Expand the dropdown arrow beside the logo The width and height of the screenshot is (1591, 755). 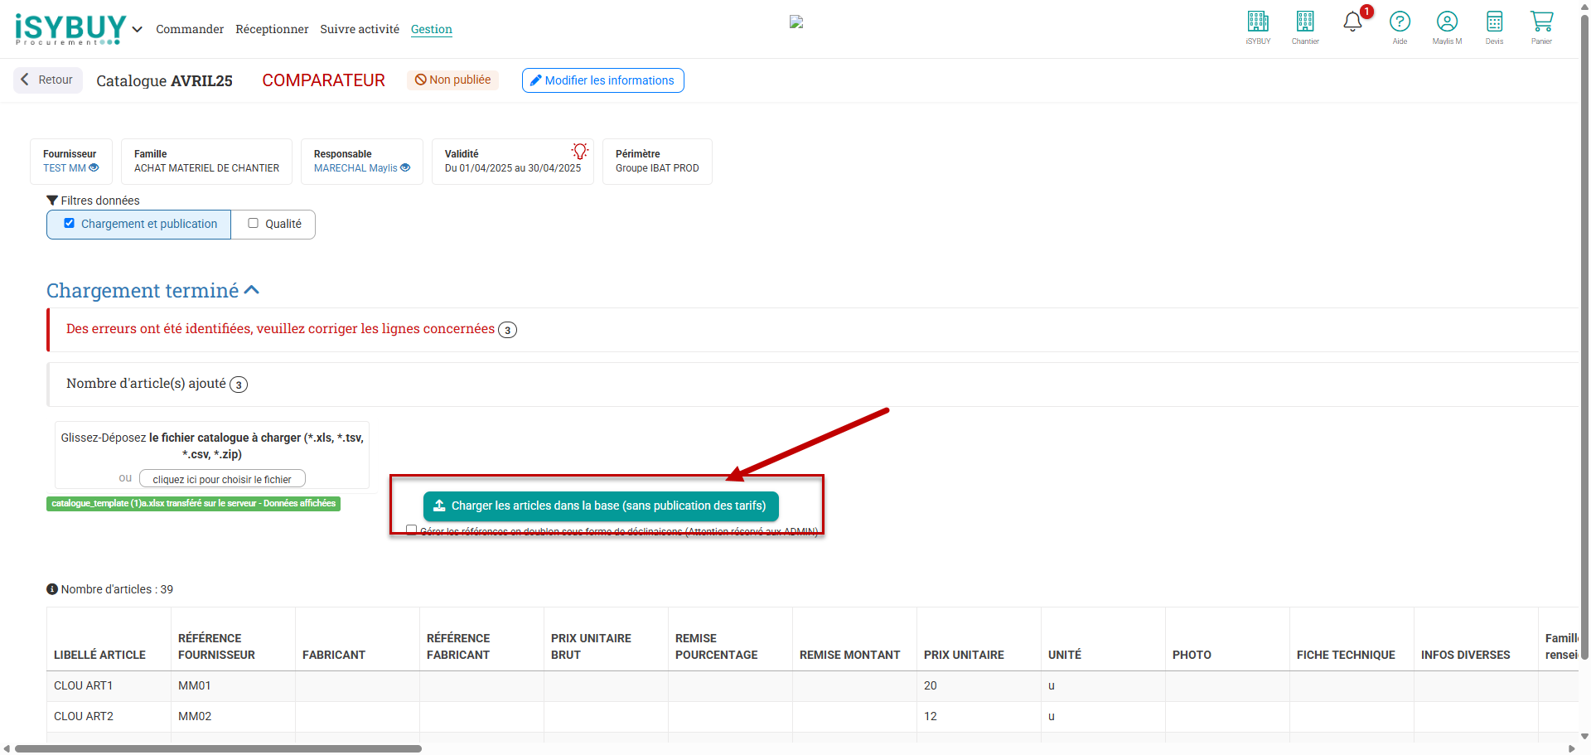coord(138,30)
